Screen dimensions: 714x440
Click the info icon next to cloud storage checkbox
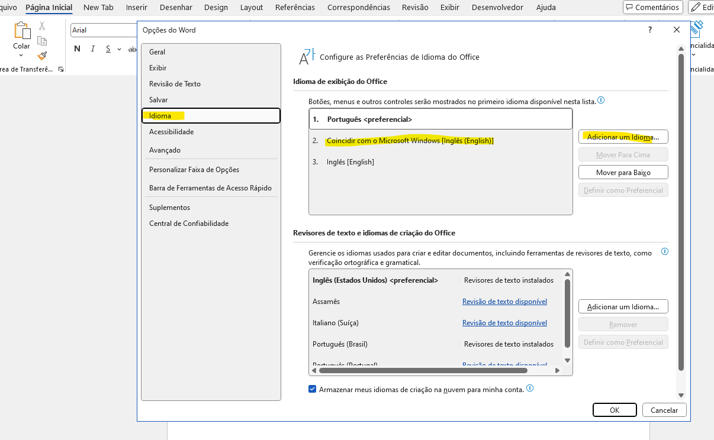coord(530,389)
